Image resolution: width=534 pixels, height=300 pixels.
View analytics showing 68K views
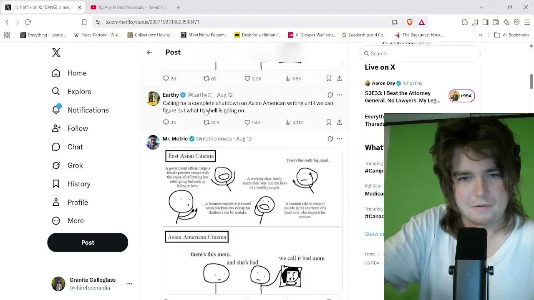293,78
